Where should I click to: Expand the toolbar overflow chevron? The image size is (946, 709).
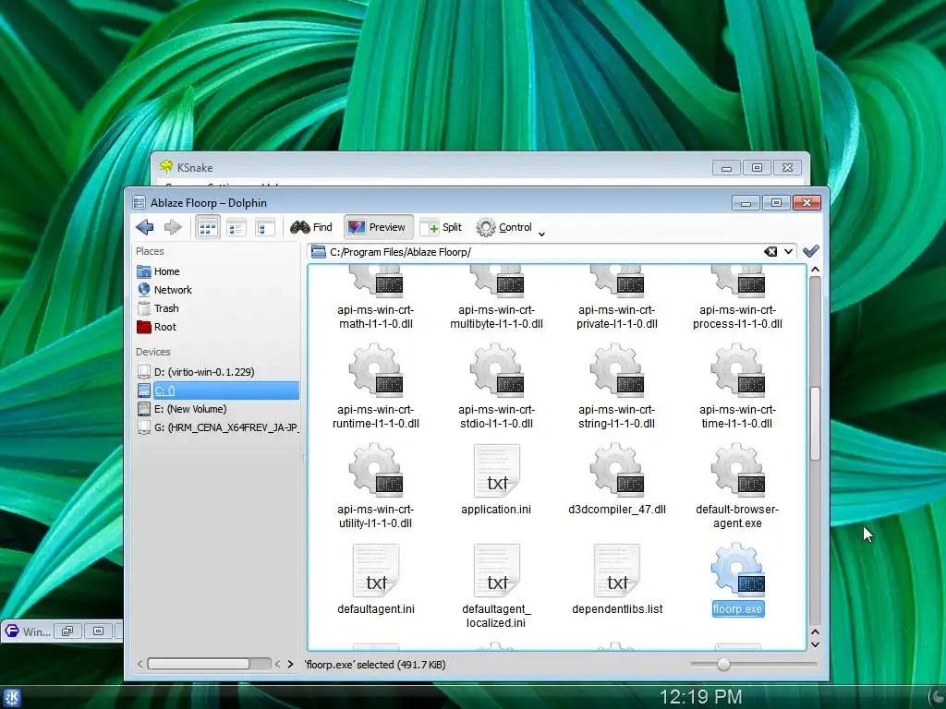coord(541,234)
